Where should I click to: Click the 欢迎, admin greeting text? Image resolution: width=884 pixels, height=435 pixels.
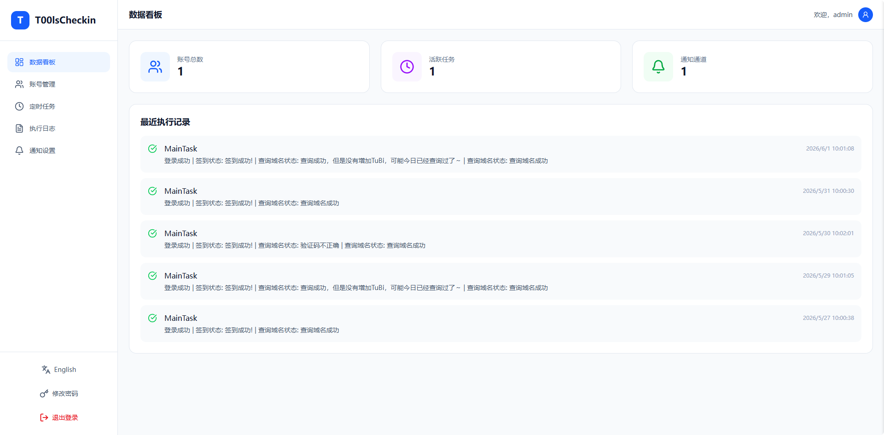point(833,15)
